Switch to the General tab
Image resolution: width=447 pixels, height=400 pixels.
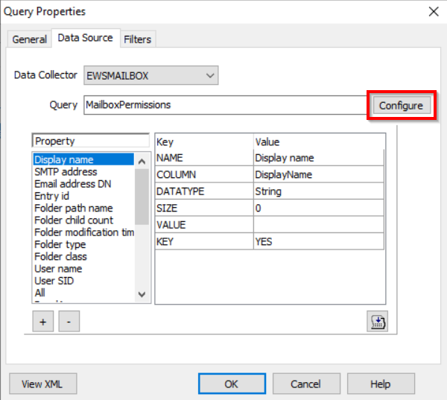pos(29,39)
